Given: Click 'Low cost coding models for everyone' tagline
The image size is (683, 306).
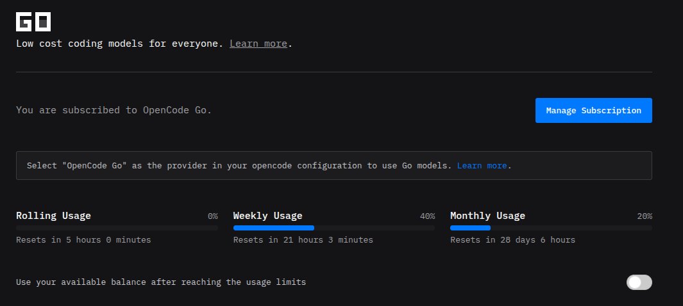Looking at the screenshot, I should [x=119, y=44].
